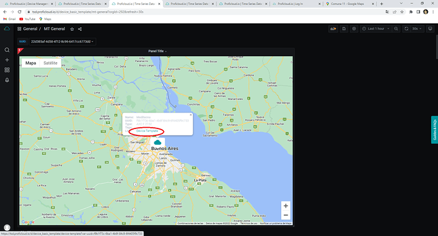The width and height of the screenshot is (438, 236).
Task: Expand the Panel Title menu
Action: [x=157, y=51]
